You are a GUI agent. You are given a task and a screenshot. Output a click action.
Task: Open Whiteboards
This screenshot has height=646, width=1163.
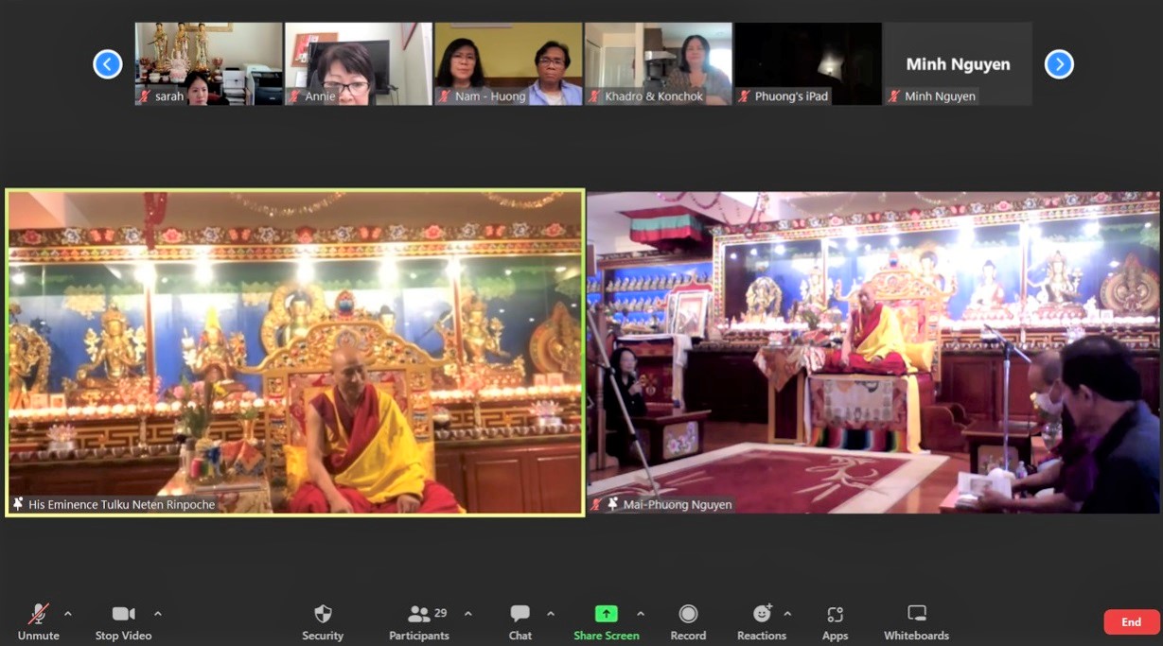pyautogui.click(x=916, y=621)
